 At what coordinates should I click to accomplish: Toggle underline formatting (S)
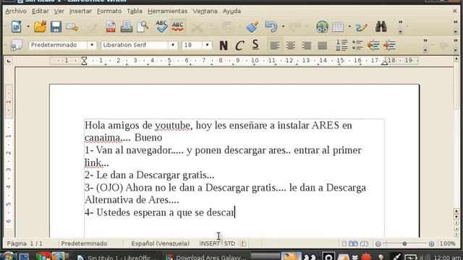coord(255,45)
